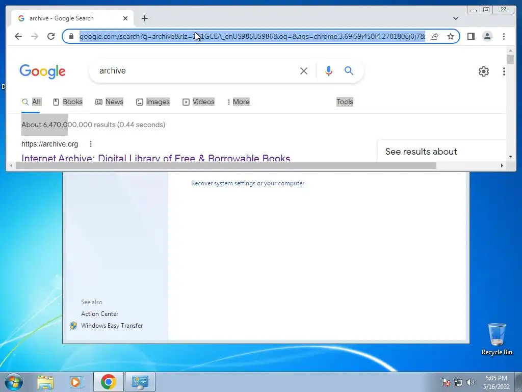Open Chrome side panel icon
The width and height of the screenshot is (522, 392).
click(471, 36)
